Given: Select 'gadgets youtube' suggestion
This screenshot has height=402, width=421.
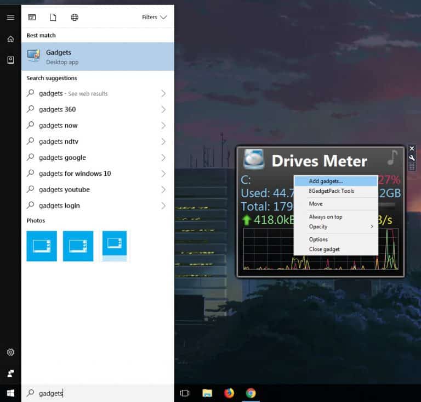Looking at the screenshot, I should tap(98, 189).
